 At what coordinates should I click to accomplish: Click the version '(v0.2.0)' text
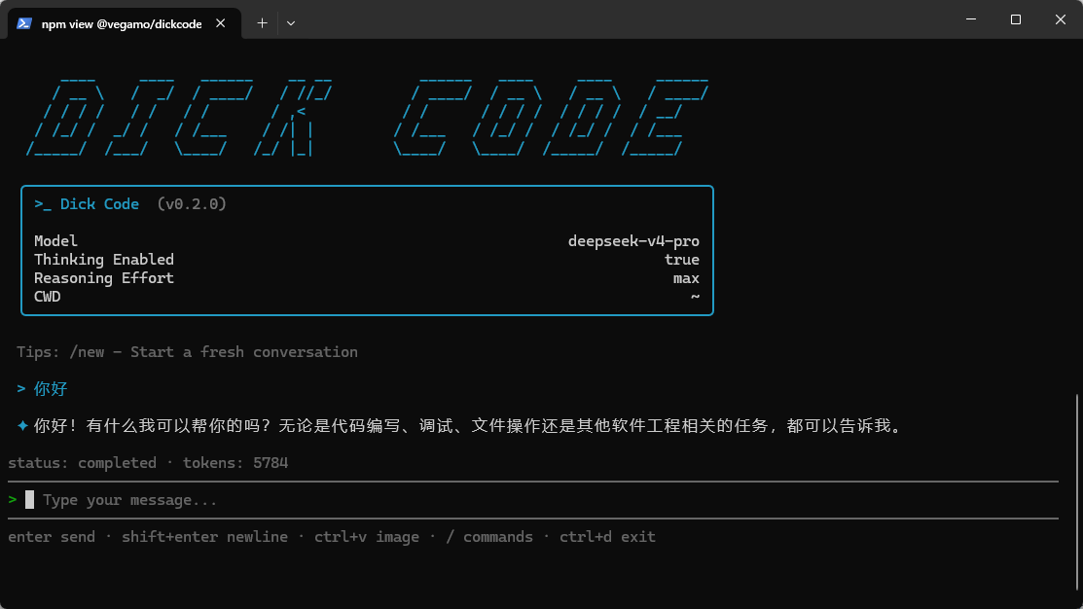point(192,204)
